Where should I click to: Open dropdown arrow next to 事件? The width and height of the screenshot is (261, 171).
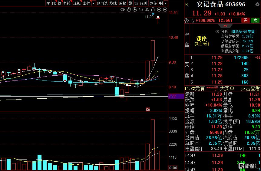tap(94, 3)
